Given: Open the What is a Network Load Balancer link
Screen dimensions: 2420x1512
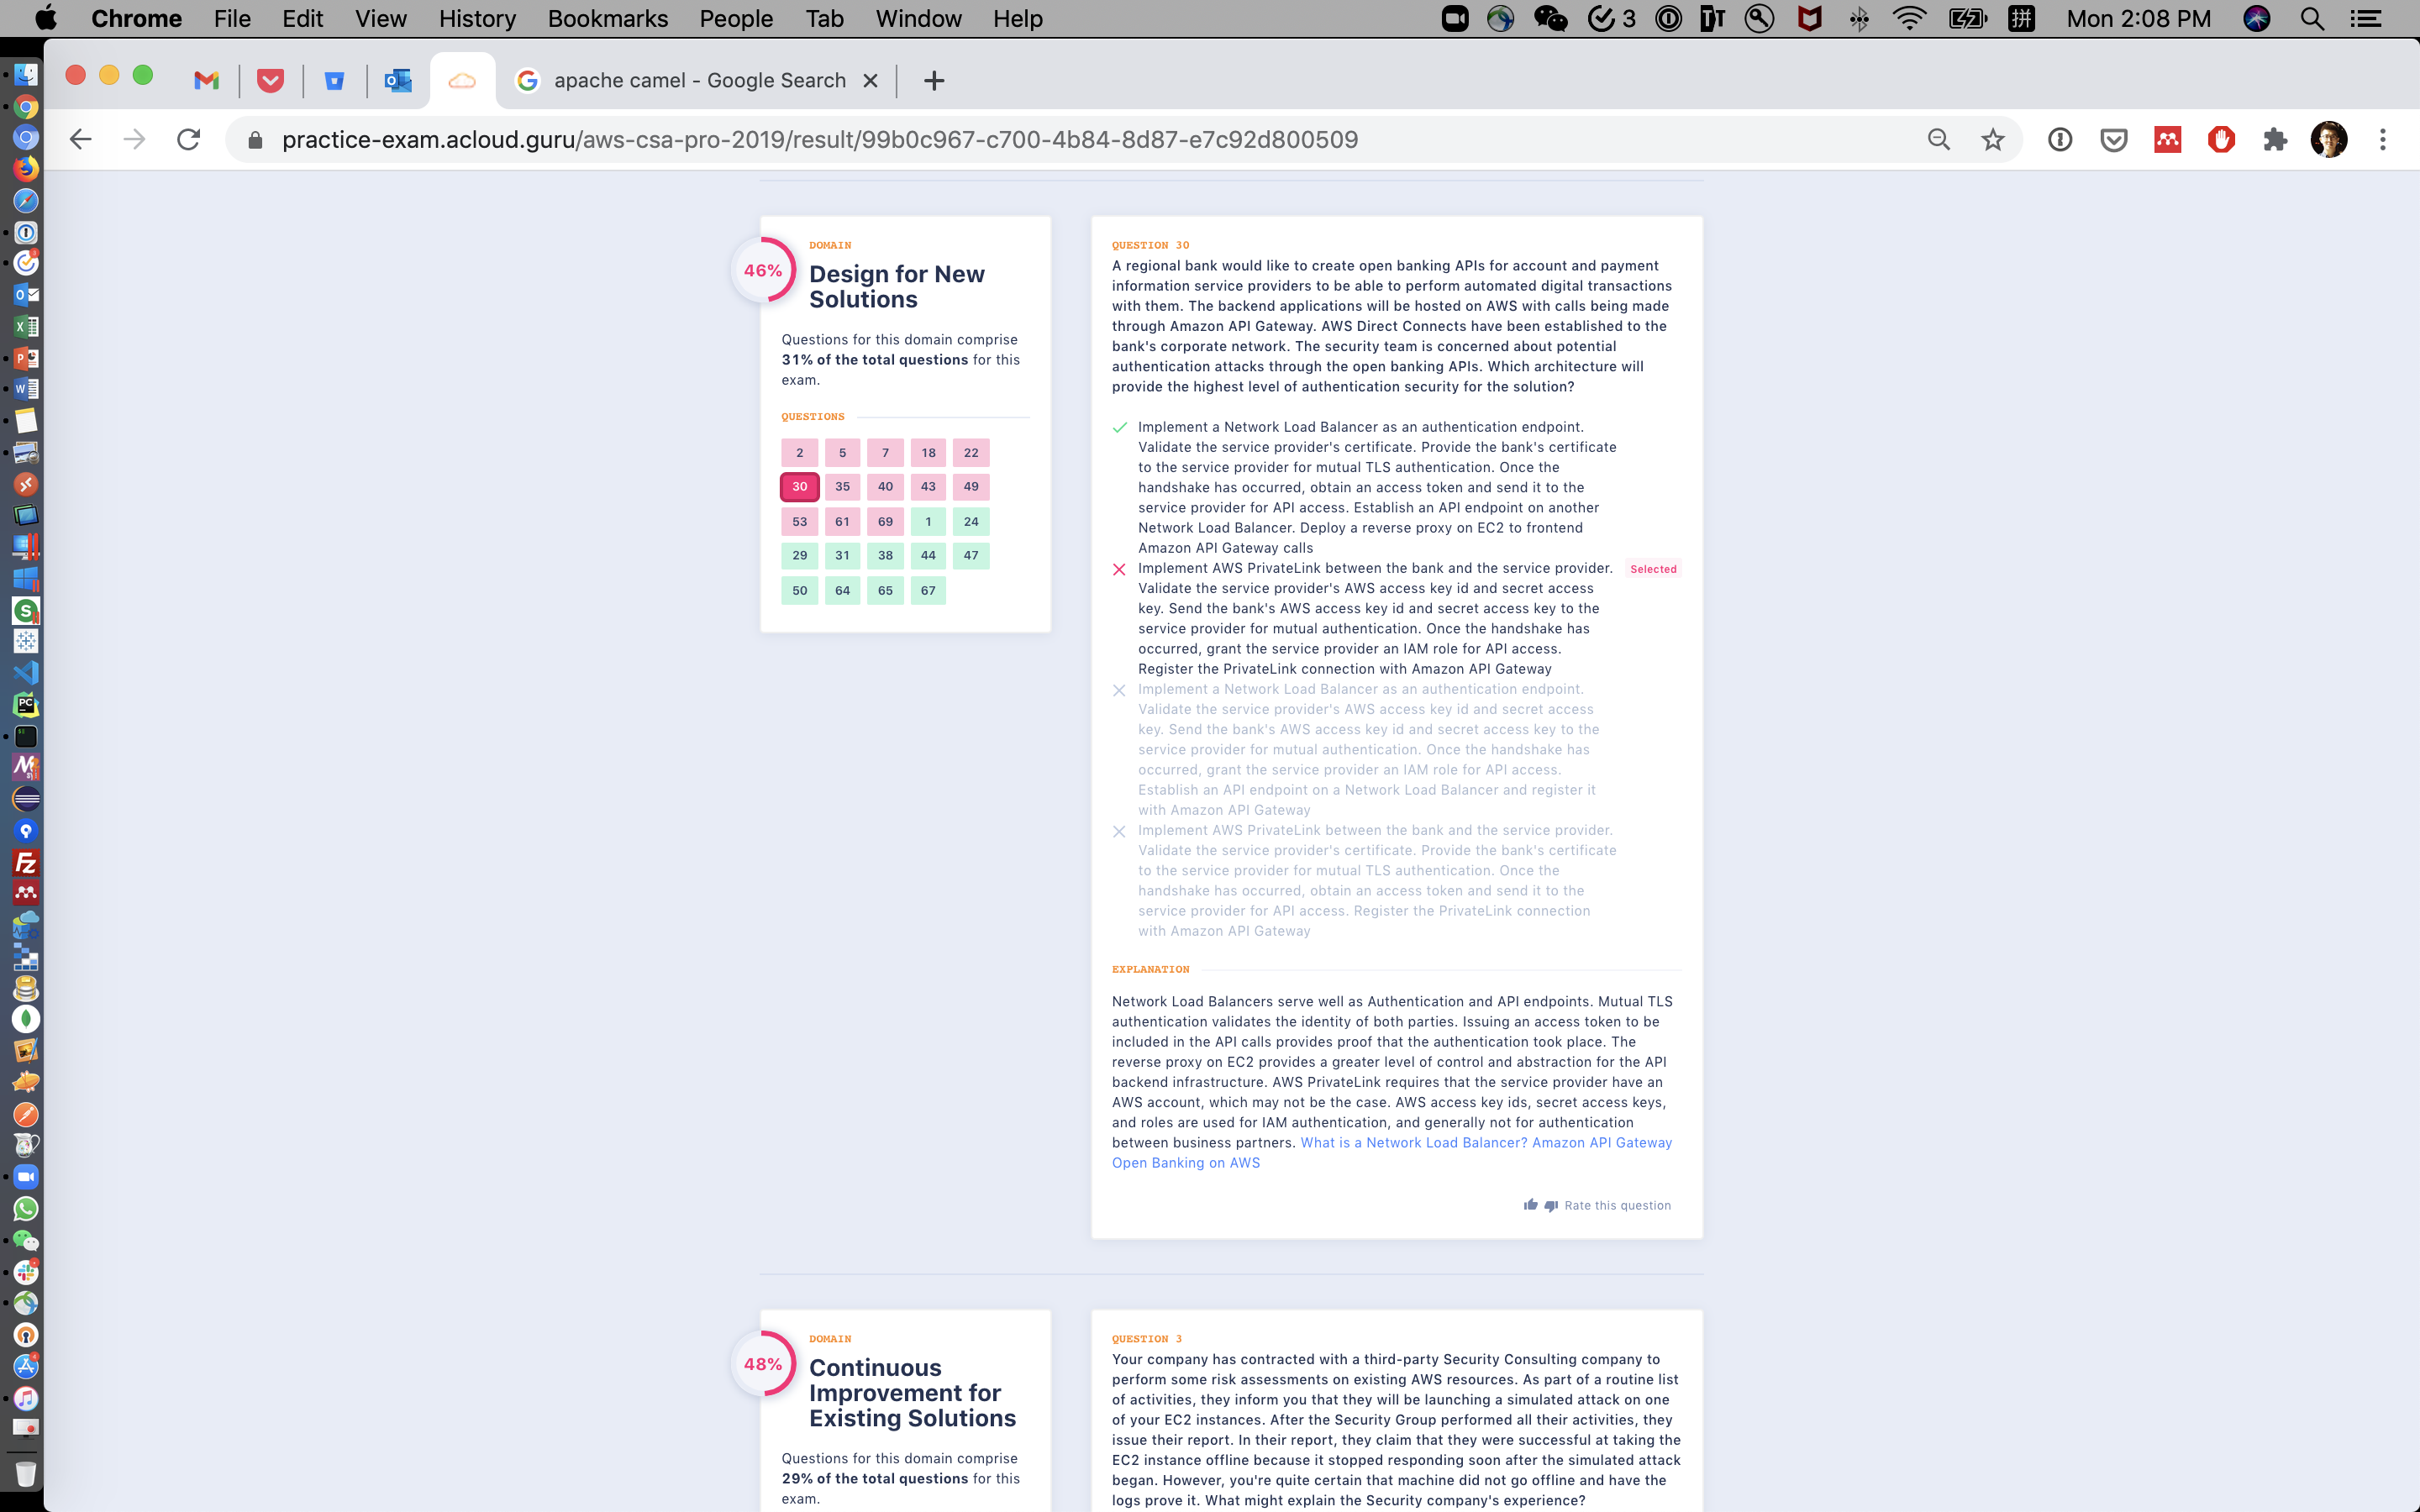Looking at the screenshot, I should 1412,1143.
